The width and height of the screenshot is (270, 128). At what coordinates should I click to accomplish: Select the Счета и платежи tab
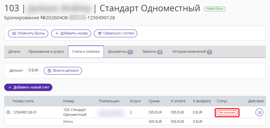coord(86,51)
